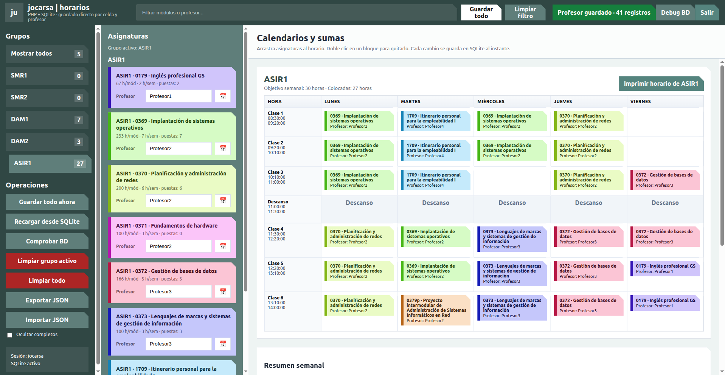Click Profesor field of Planificación y administración de redes

click(179, 201)
